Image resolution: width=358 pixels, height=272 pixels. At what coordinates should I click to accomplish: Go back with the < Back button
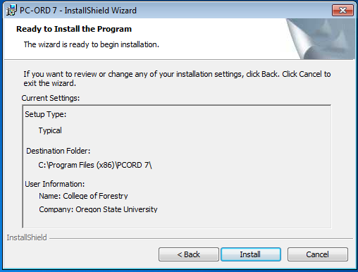point(189,254)
